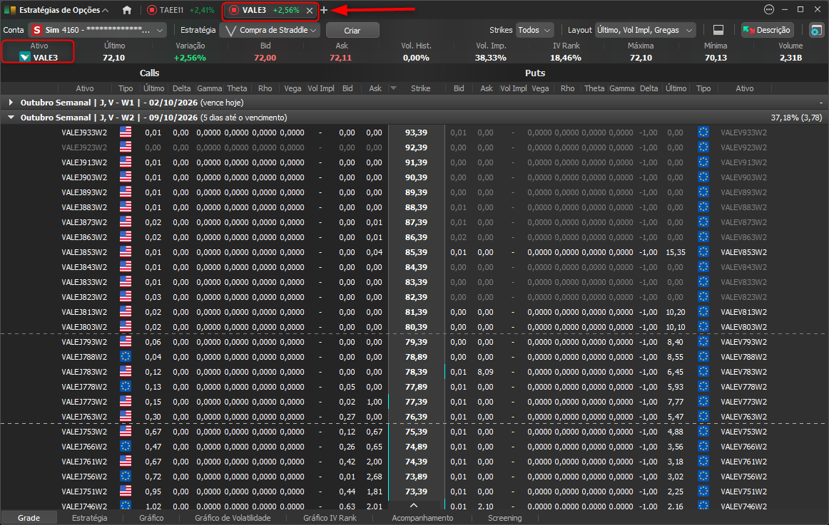Viewport: 829px width, 525px height.
Task: Open the Layout dropdown
Action: pyautogui.click(x=645, y=30)
